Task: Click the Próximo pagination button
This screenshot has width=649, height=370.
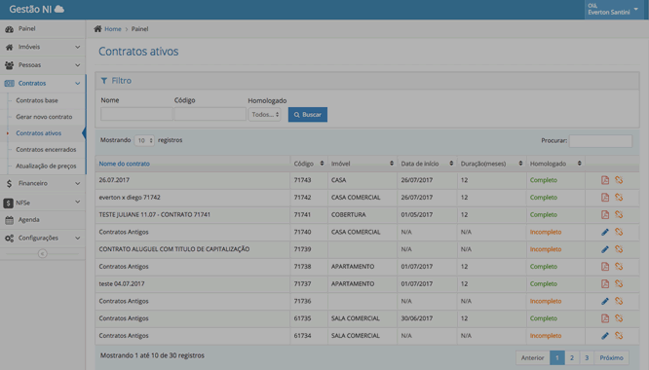Action: click(611, 358)
